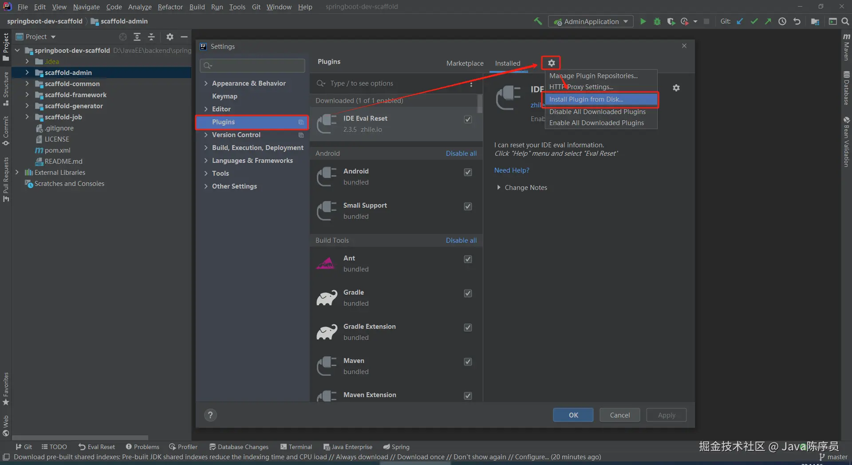The image size is (852, 465).
Task: Disable the Ant plugin checkbox
Action: (468, 259)
